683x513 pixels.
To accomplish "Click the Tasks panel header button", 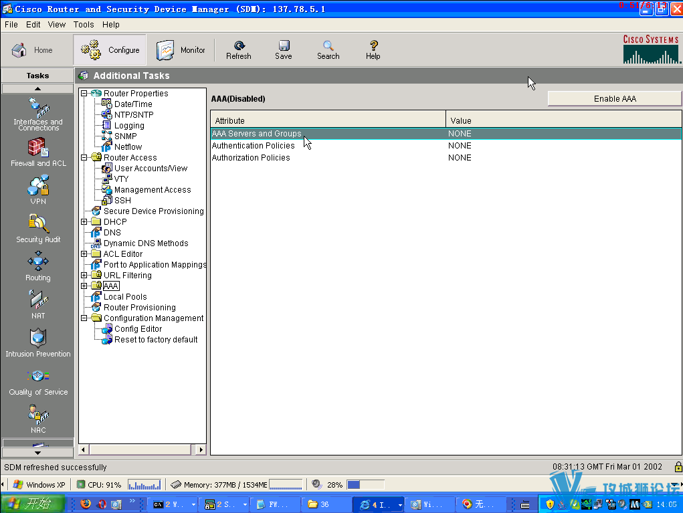I will pyautogui.click(x=37, y=76).
